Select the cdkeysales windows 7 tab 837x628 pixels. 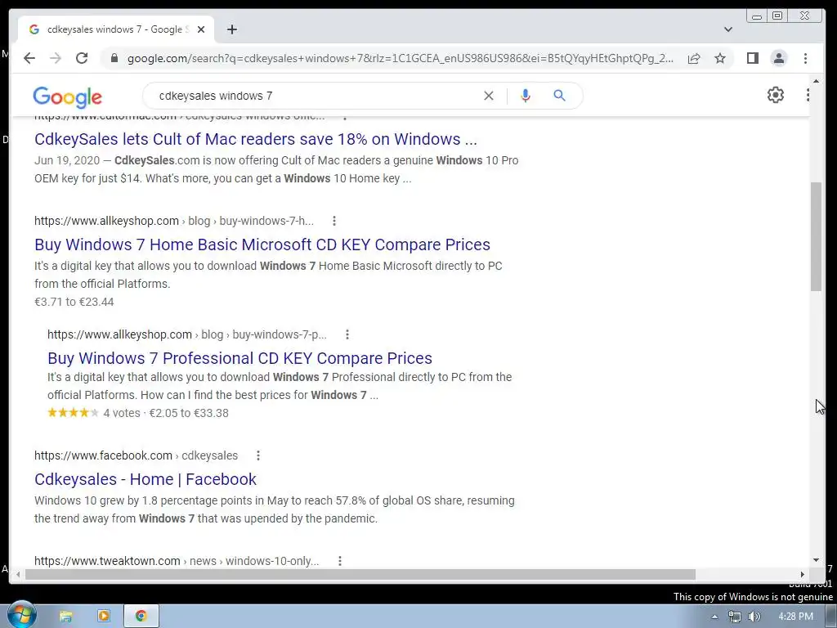click(116, 29)
